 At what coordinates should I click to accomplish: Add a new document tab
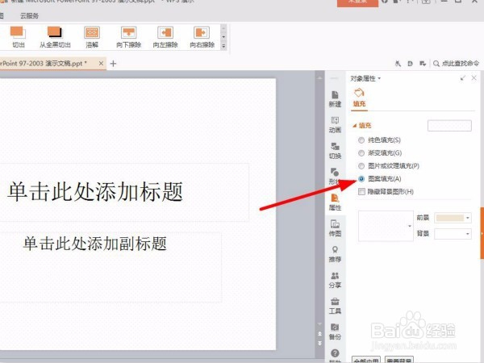click(x=113, y=64)
